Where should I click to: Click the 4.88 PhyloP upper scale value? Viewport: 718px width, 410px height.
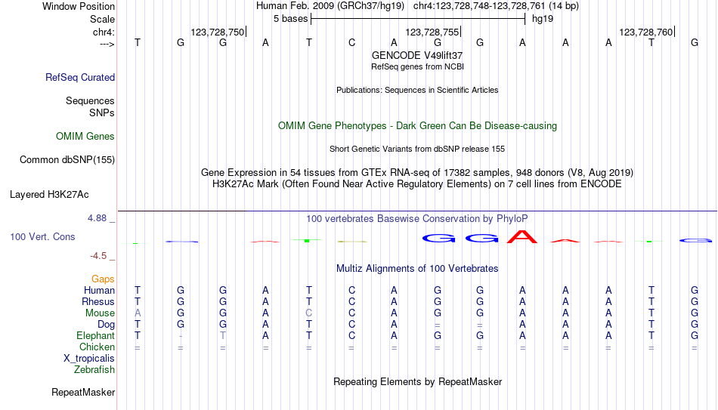tap(97, 218)
